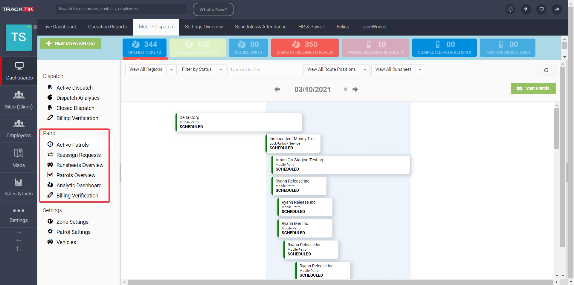The height and width of the screenshot is (285, 574).
Task: Refresh the patrol schedule view
Action: [546, 70]
